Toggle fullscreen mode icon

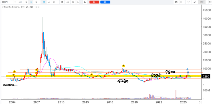click(210, 2)
